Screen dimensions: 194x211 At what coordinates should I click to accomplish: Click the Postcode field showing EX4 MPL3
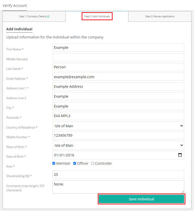point(118,116)
